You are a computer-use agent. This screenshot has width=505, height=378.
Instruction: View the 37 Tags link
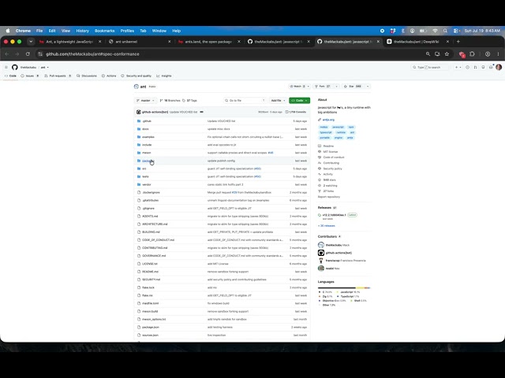click(189, 101)
